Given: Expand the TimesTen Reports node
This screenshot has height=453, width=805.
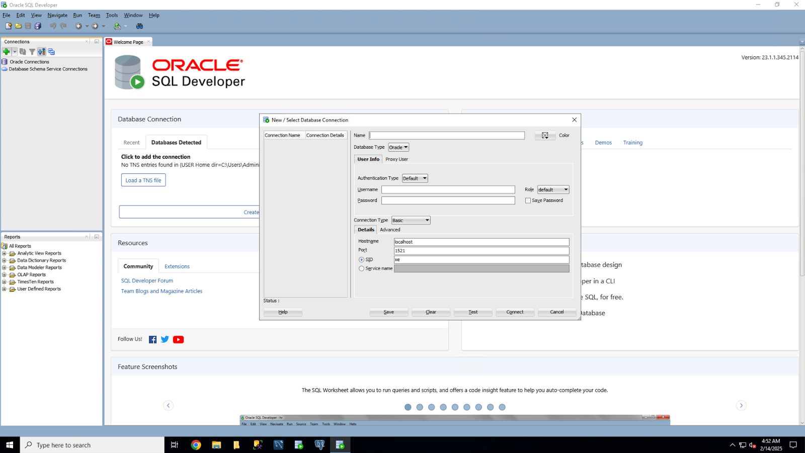Looking at the screenshot, I should [x=4, y=282].
